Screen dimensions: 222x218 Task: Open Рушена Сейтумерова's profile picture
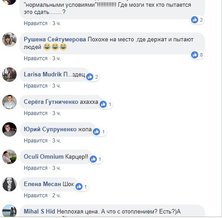click(x=9, y=40)
